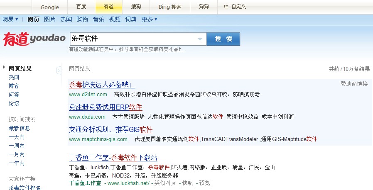
Task: Filter results to 一天内
Action: point(17,137)
